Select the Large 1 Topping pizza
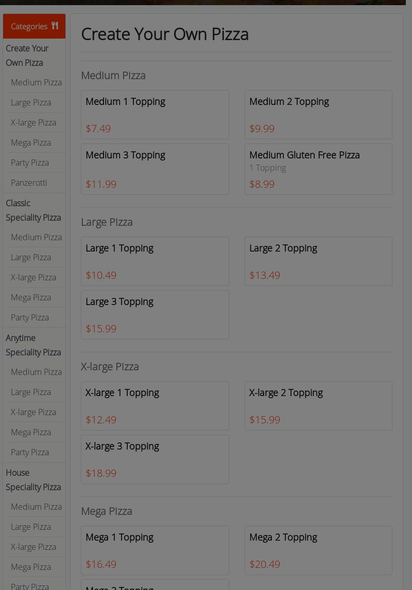 (x=154, y=261)
